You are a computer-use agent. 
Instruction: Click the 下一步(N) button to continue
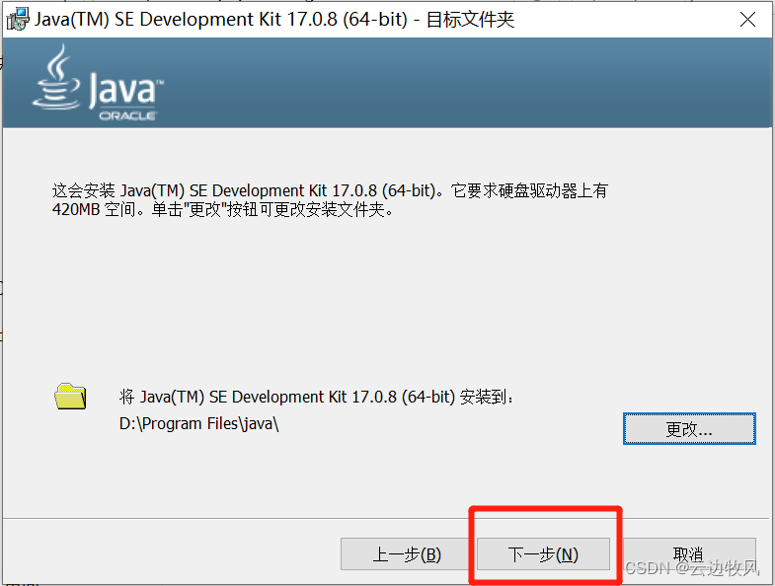543,553
